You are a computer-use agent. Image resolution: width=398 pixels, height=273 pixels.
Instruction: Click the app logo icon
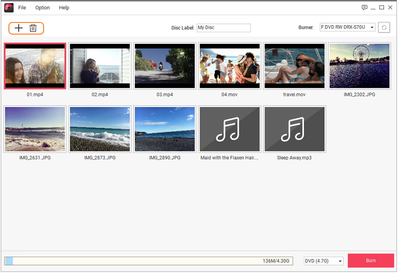9,7
